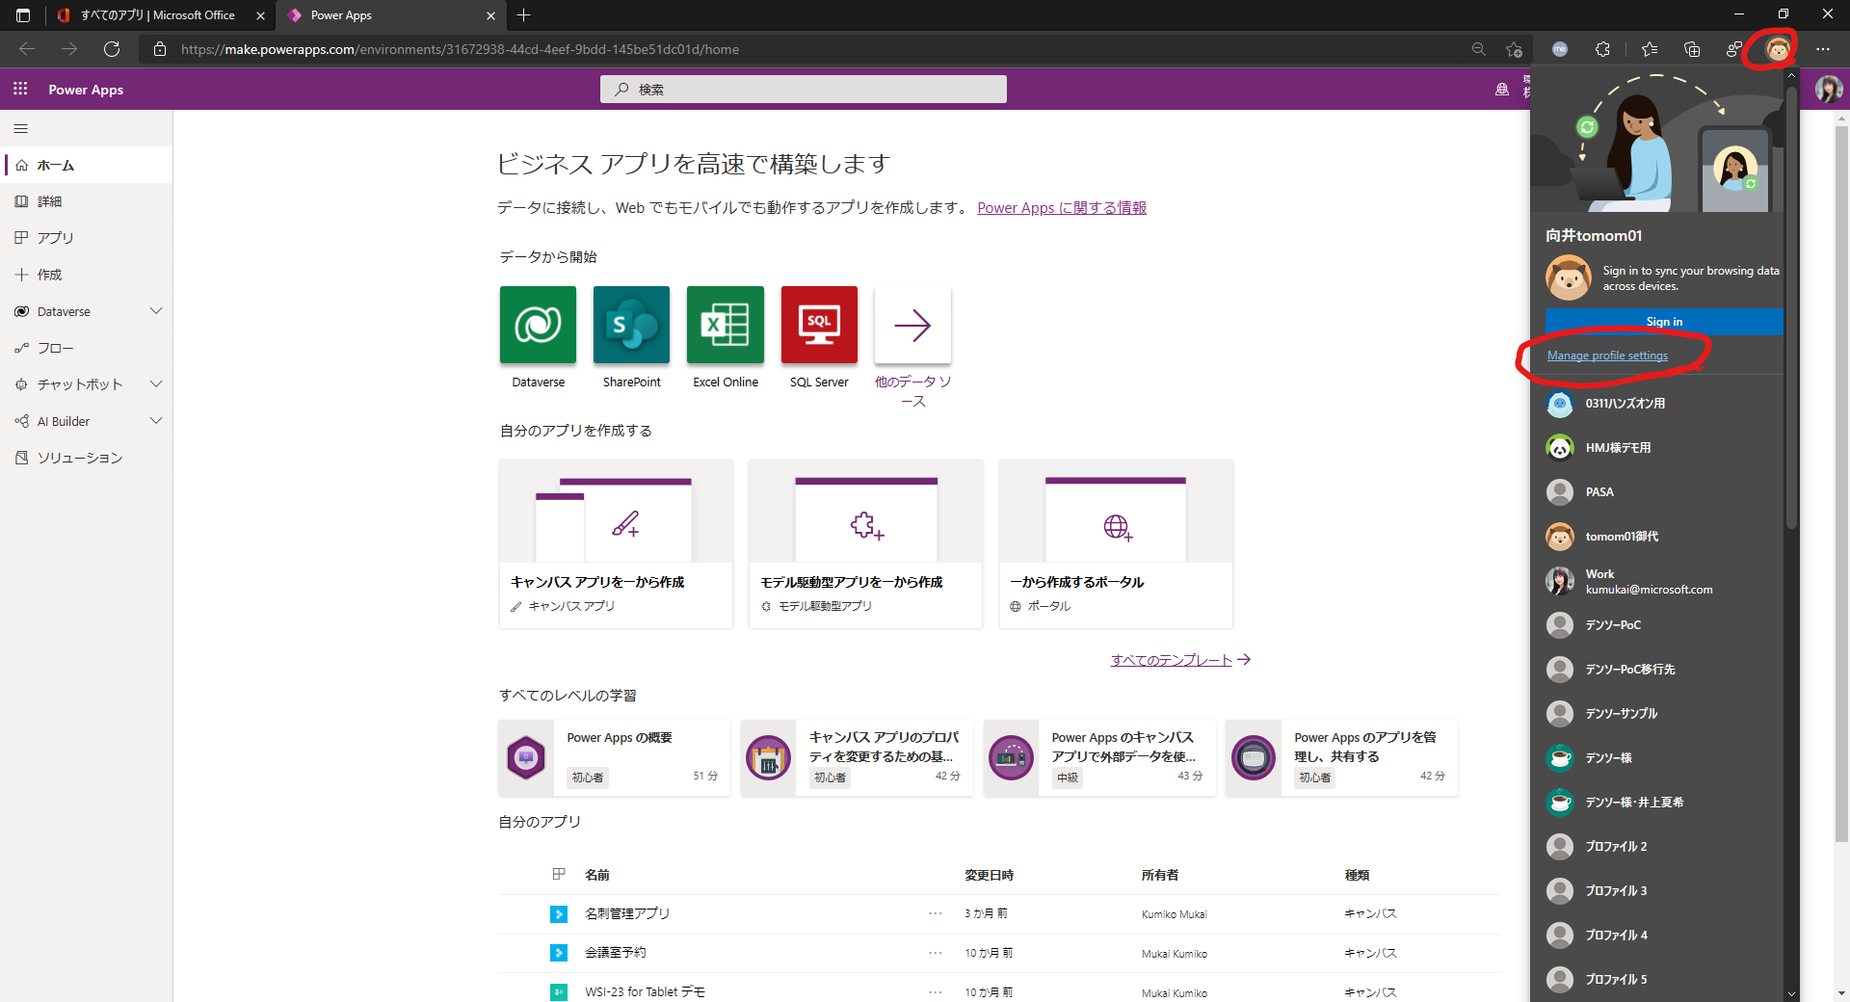This screenshot has width=1850, height=1002.
Task: Expand the Dataverse navigation section
Action: (x=156, y=311)
